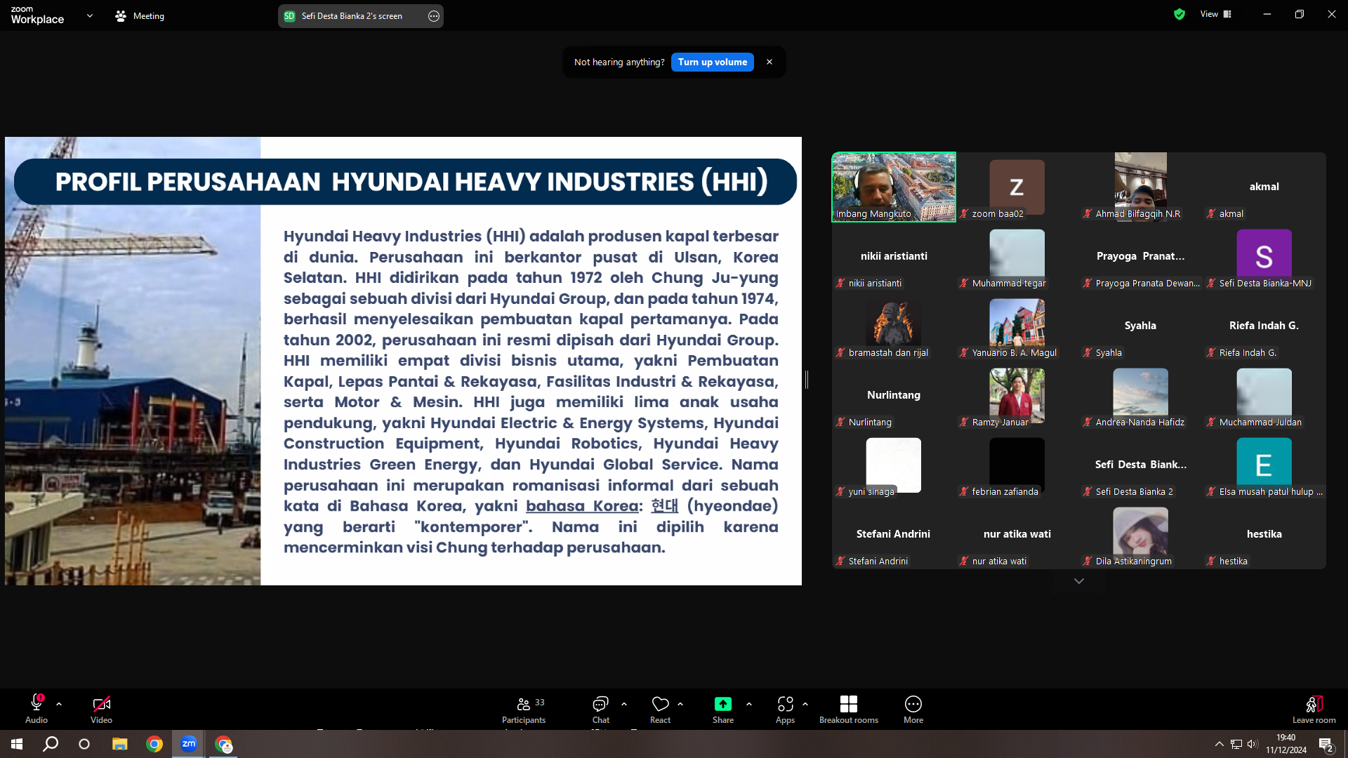The height and width of the screenshot is (758, 1348).
Task: Open the Chrome taskbar icon with profile badge
Action: [x=223, y=744]
